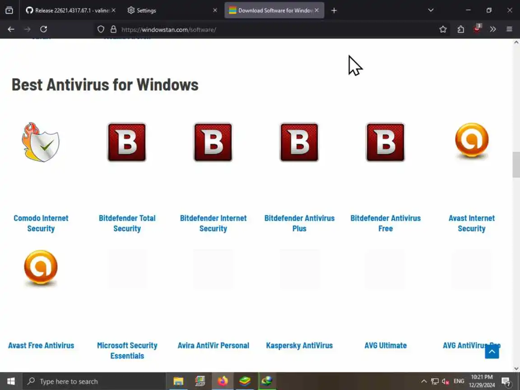Open Avast Free Antivirus link
Viewport: 520px width, 390px height.
41,345
